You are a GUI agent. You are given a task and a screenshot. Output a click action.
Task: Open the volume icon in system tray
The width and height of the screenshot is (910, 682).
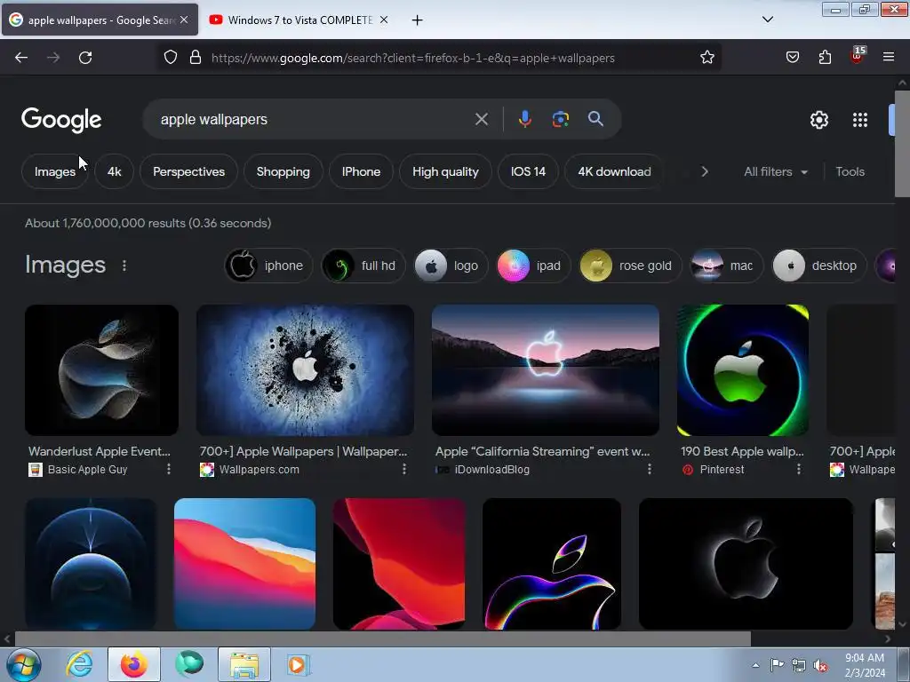tap(820, 666)
